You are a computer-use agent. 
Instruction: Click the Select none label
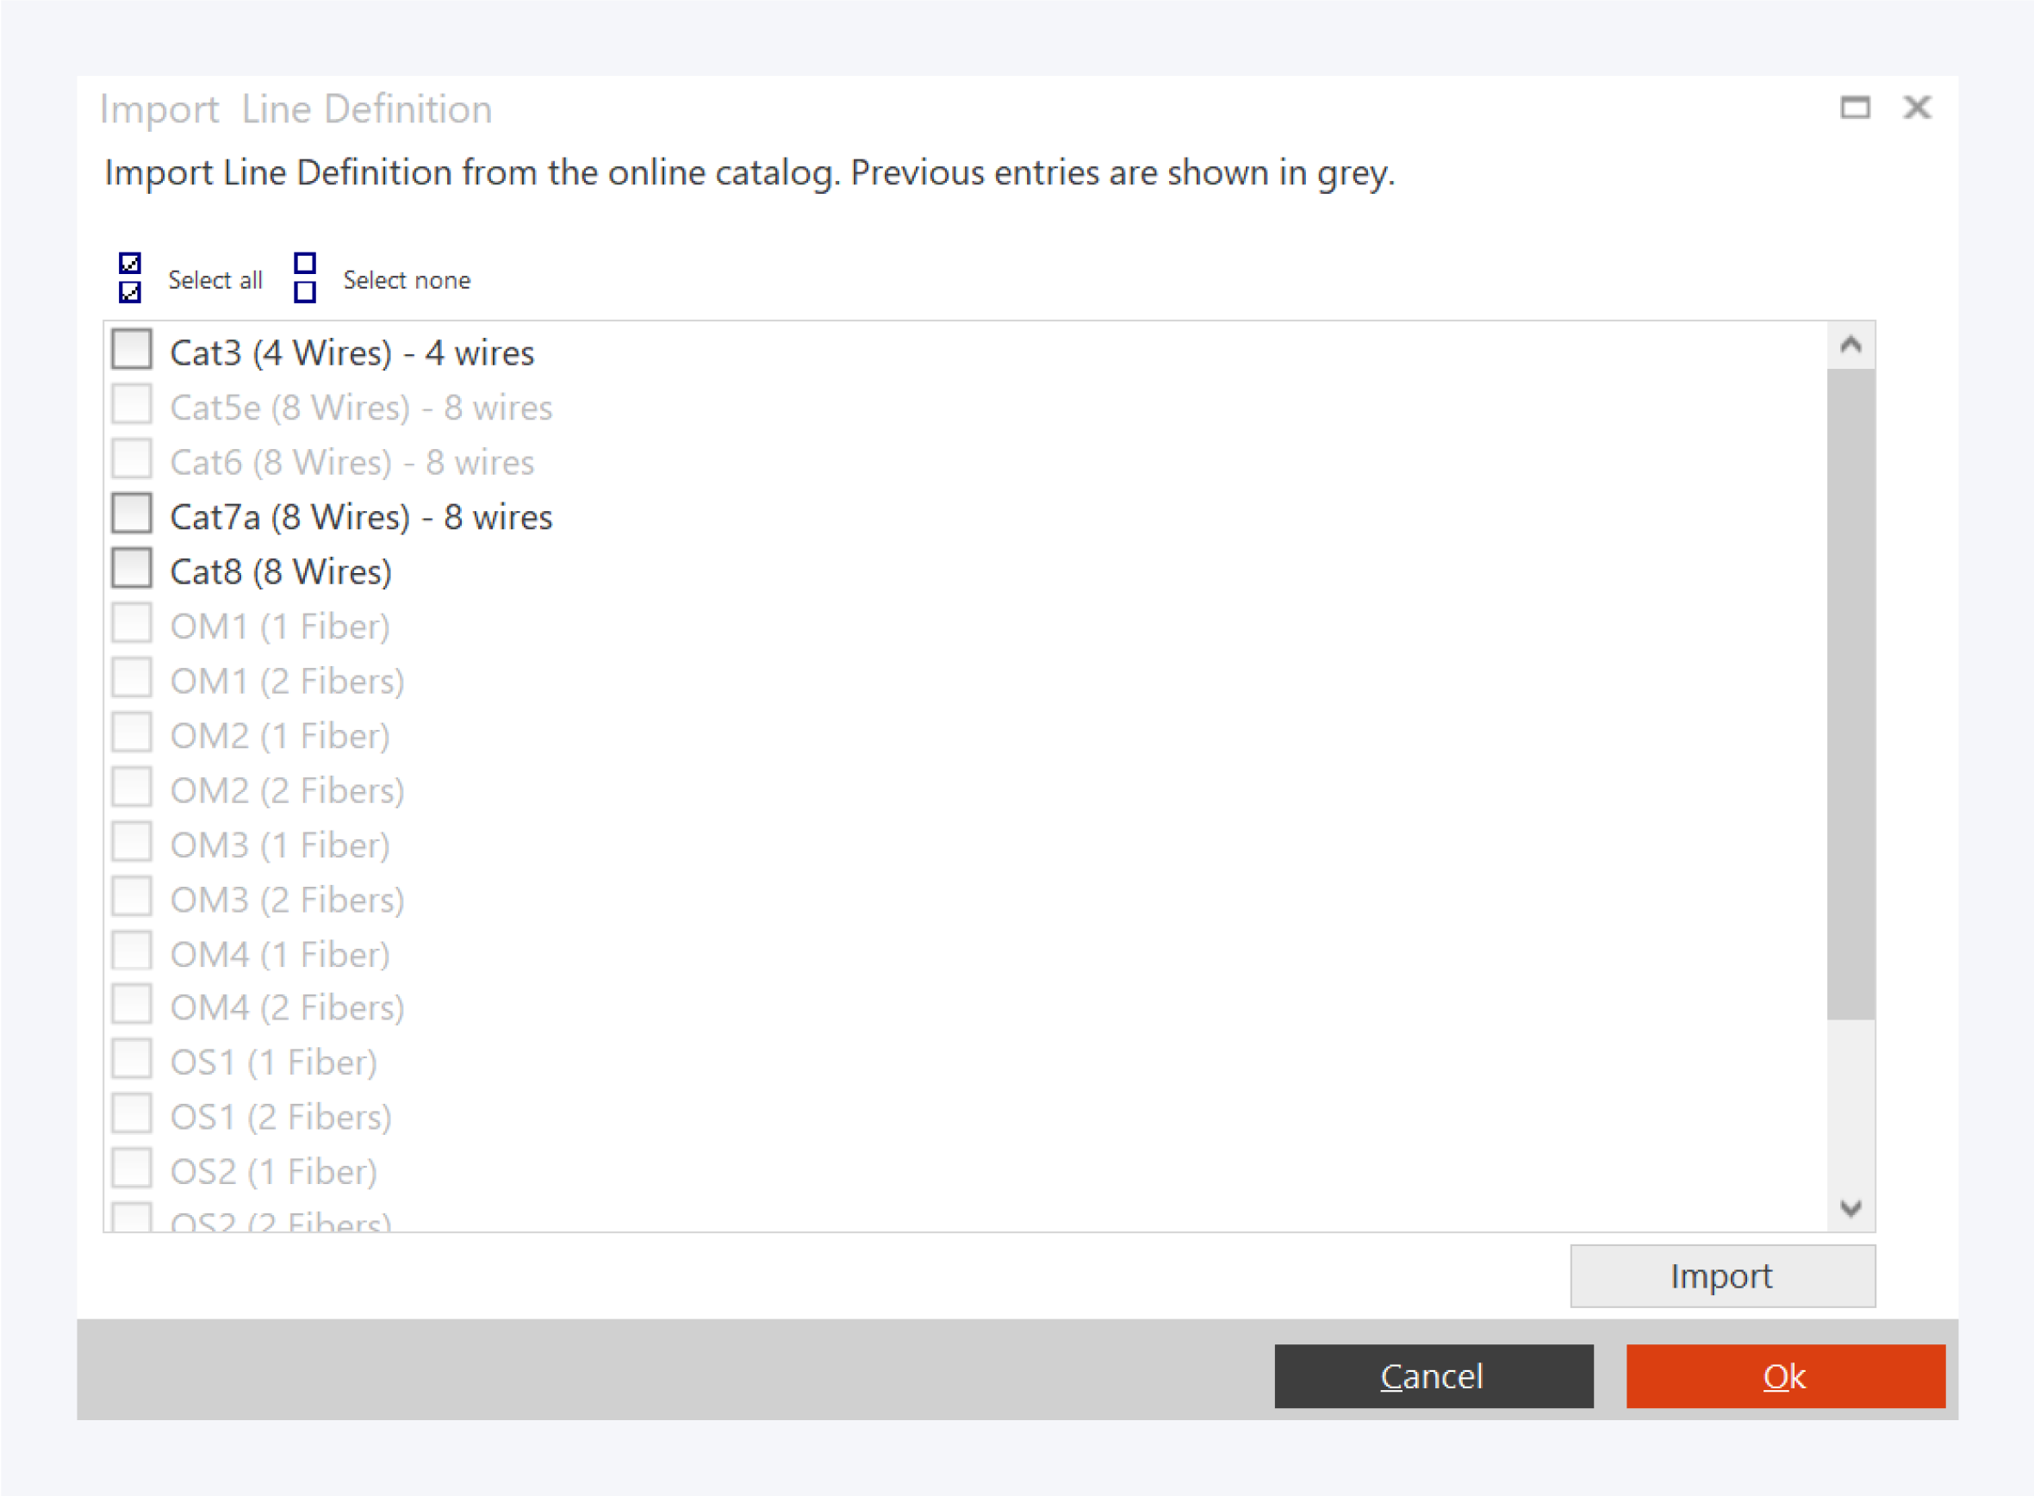pyautogui.click(x=407, y=281)
